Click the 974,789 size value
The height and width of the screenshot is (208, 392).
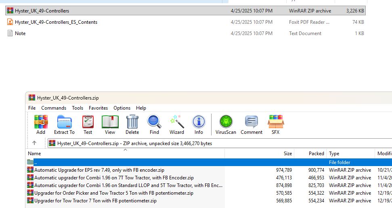pos(284,170)
